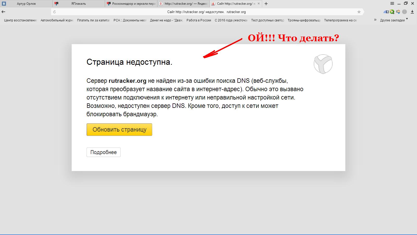The width and height of the screenshot is (417, 235).
Task: Reload the page using the address bar refresh icon
Action: tap(54, 12)
